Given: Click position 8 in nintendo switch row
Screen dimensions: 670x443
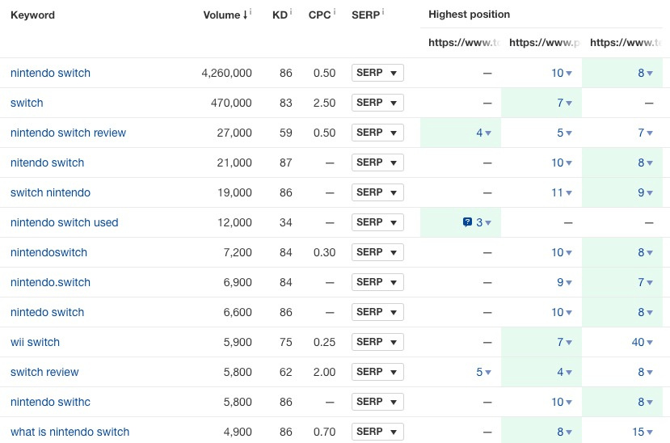Looking at the screenshot, I should coord(645,73).
